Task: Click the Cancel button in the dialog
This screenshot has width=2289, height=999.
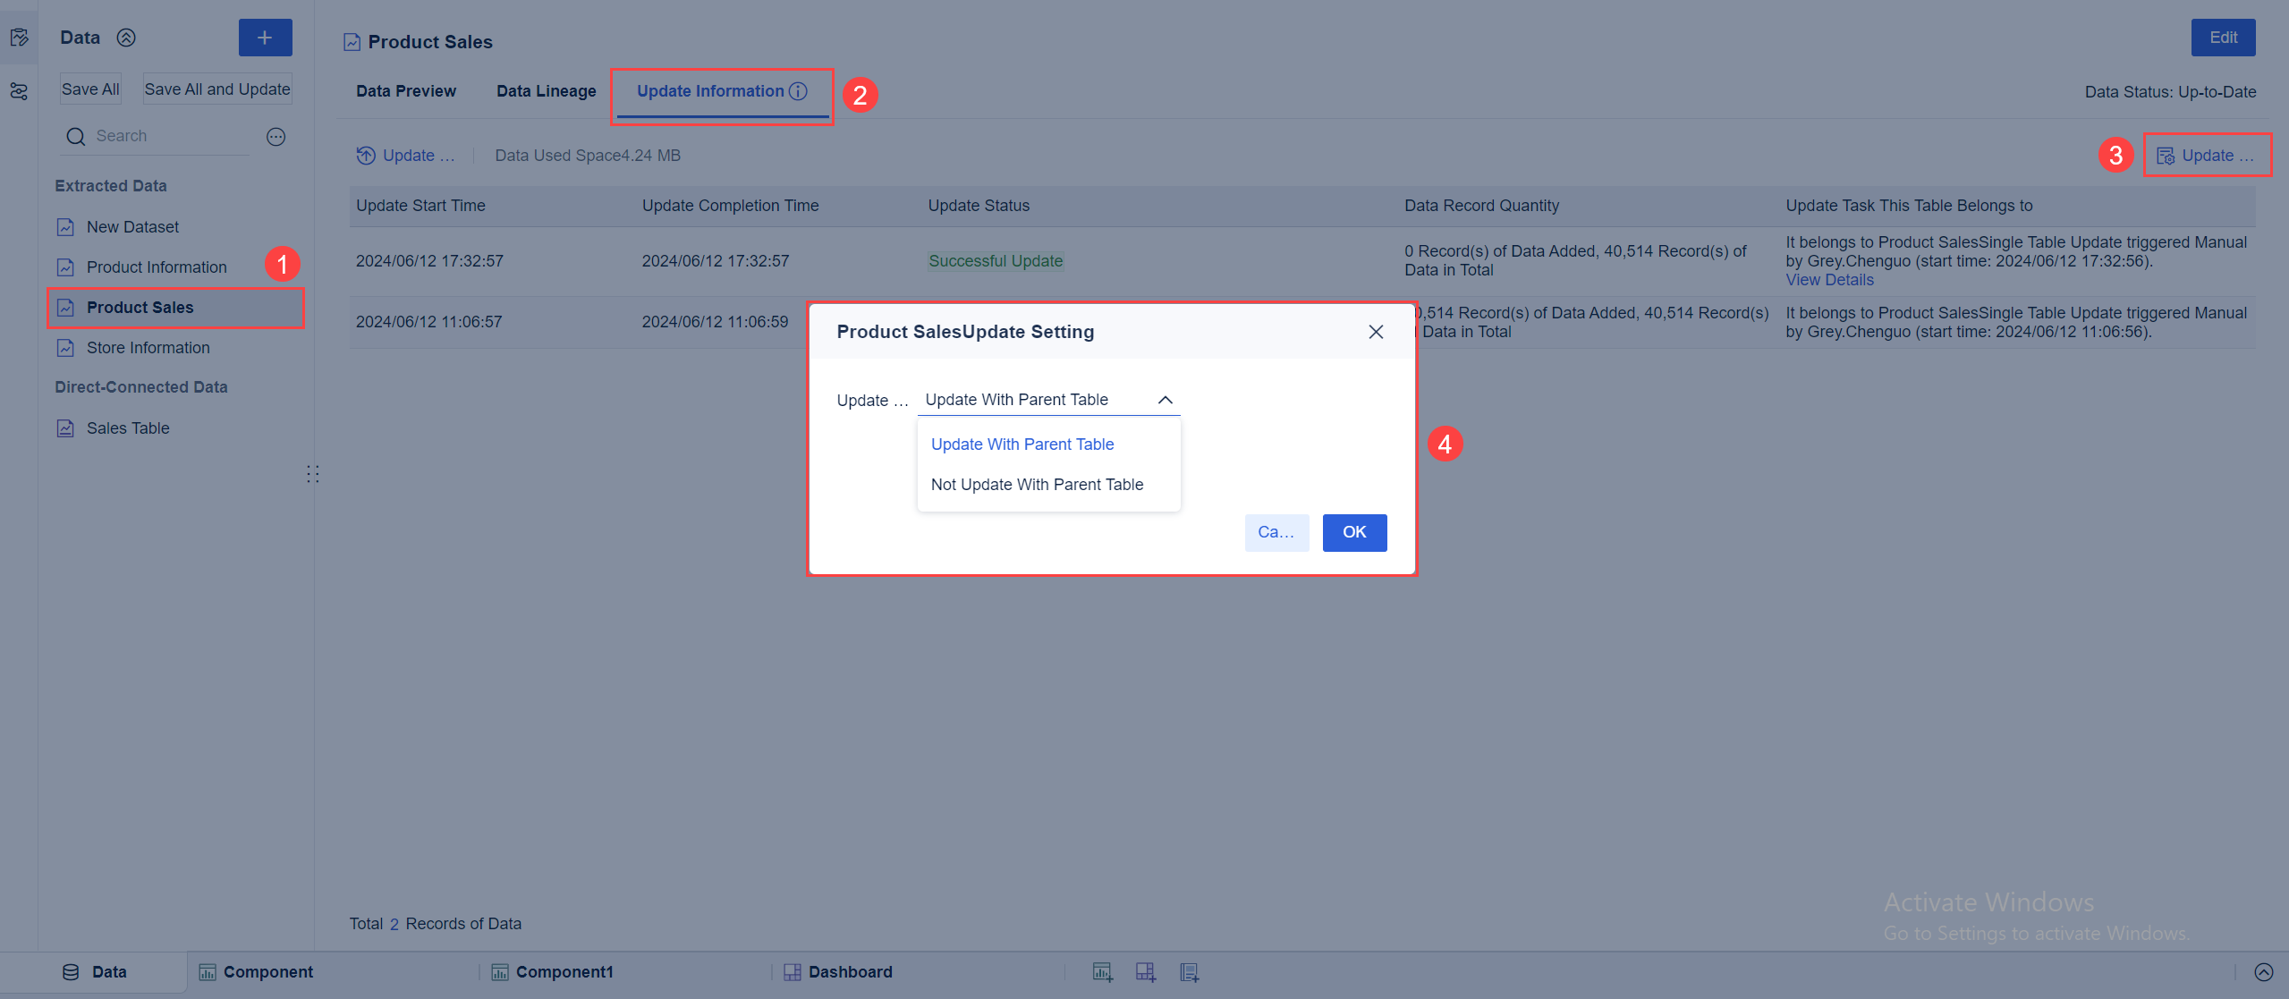Action: (x=1276, y=532)
